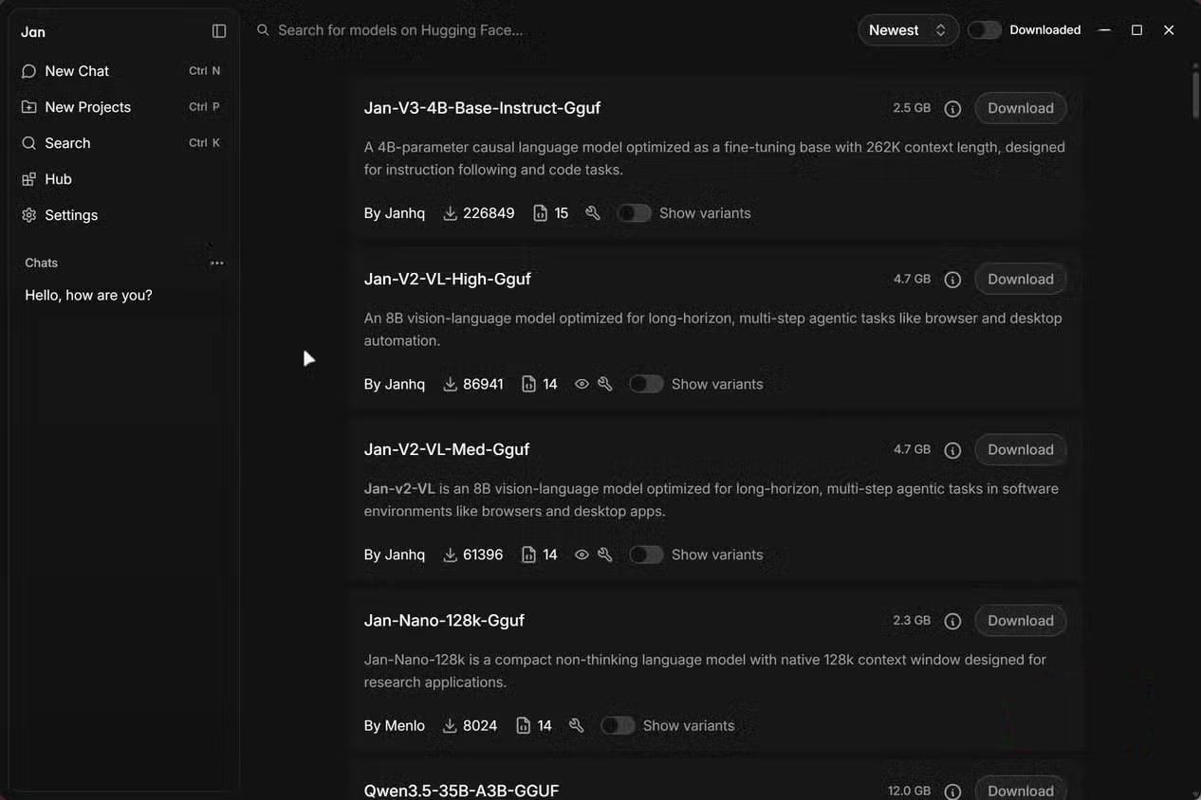Viewport: 1201px width, 800px height.
Task: Click the 'By Janhq' text under Jan-V3-4B
Action: click(395, 213)
